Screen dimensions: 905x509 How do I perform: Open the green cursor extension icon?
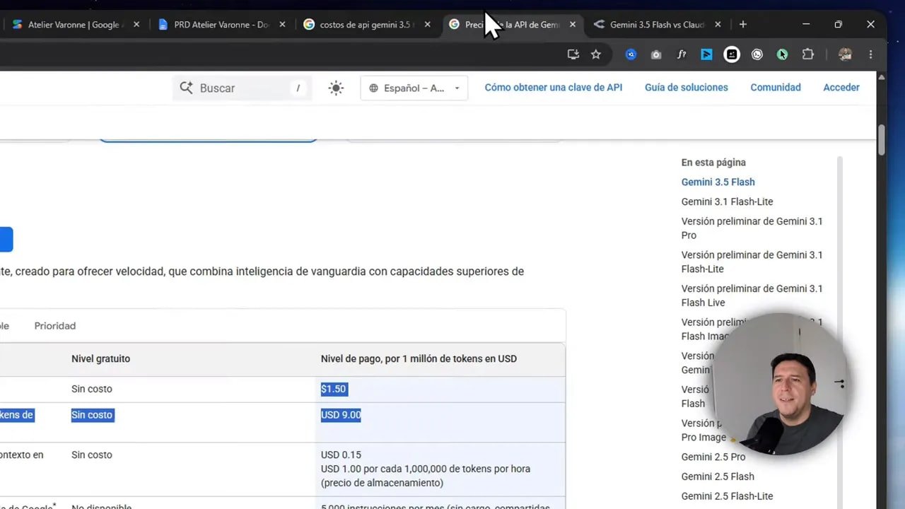click(x=782, y=54)
